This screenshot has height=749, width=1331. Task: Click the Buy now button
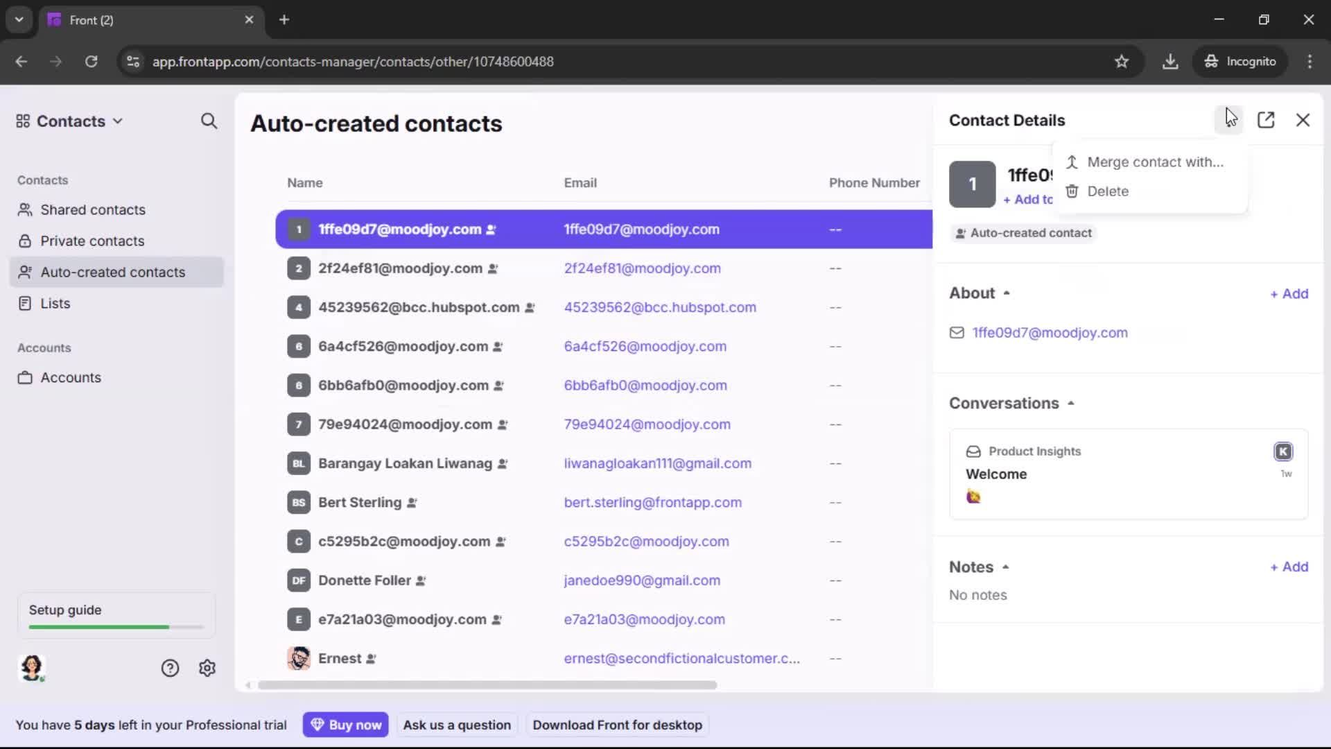click(x=345, y=724)
